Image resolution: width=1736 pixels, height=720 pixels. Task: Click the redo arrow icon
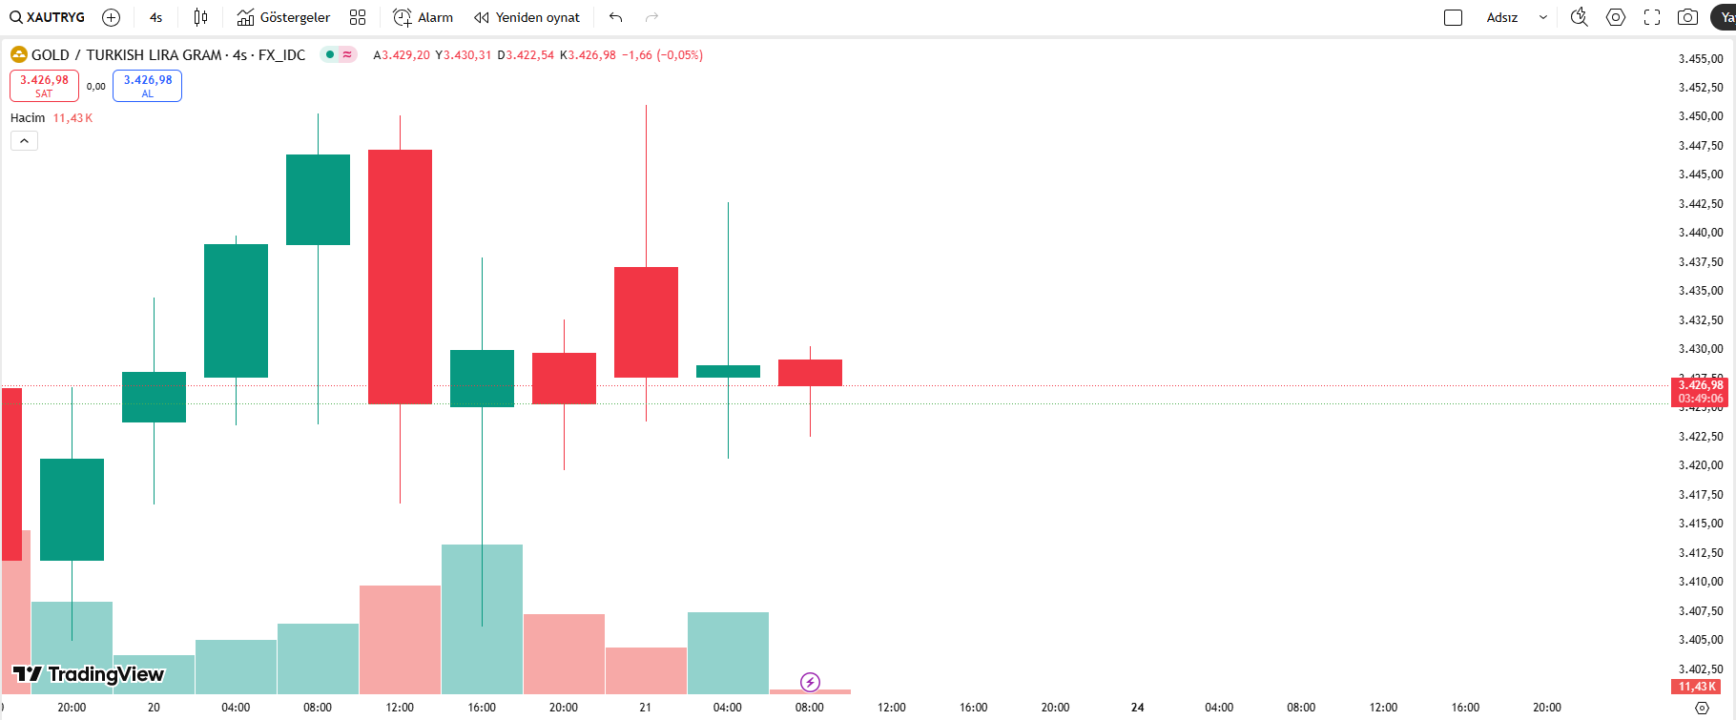pyautogui.click(x=652, y=17)
